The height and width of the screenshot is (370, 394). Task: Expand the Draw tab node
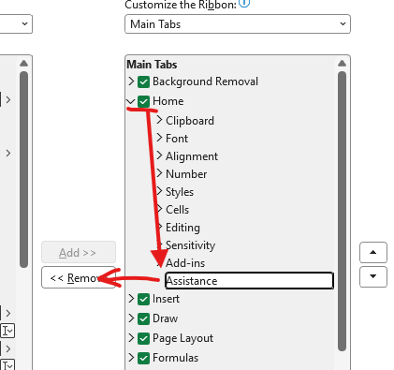131,318
